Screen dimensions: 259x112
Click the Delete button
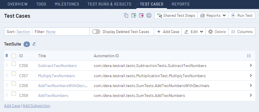pyautogui.click(x=217, y=32)
